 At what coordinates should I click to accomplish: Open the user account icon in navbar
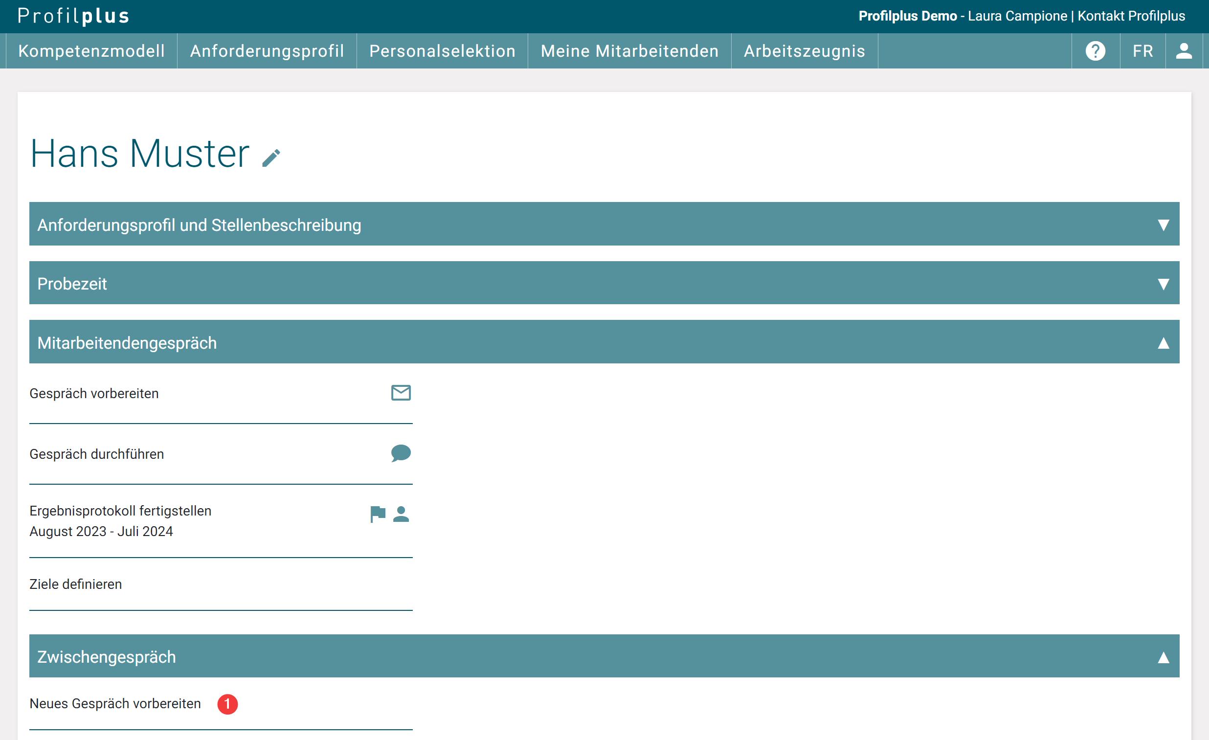click(x=1184, y=51)
